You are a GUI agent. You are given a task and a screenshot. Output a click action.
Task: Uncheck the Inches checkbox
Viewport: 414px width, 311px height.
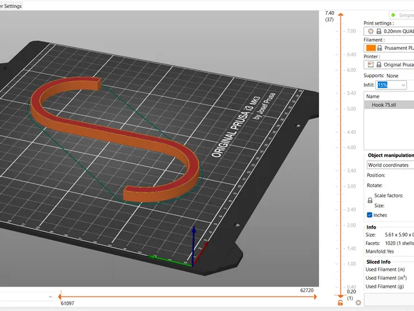point(369,214)
